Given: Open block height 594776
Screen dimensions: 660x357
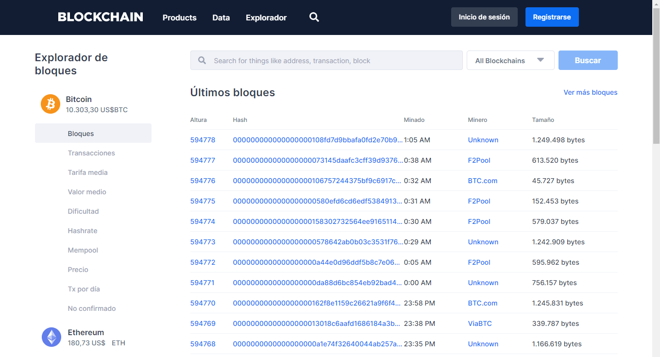Looking at the screenshot, I should coord(203,181).
